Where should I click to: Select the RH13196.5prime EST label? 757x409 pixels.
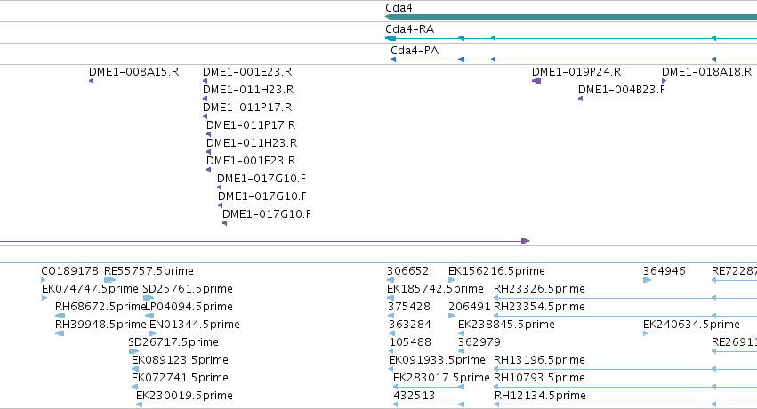(539, 360)
